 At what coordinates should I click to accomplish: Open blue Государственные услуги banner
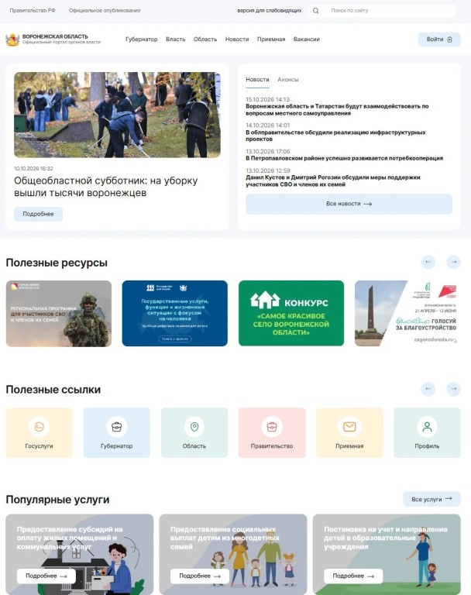point(174,314)
